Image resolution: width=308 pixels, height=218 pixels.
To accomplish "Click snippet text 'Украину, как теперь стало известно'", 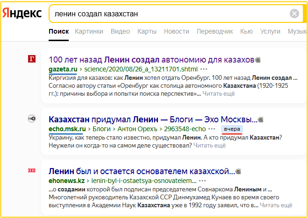I will 100,137.
